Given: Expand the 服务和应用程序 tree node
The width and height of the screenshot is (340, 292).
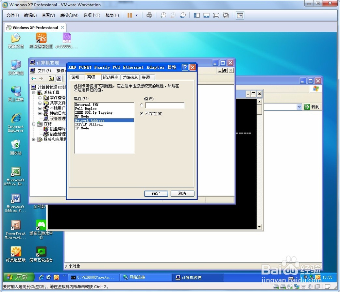Looking at the screenshot, I should click(x=34, y=140).
